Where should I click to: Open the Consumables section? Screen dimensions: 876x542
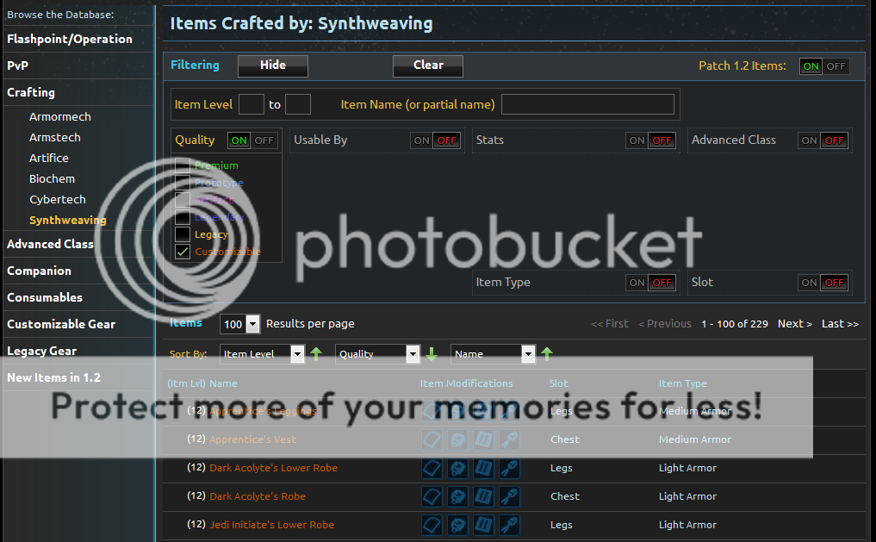coord(45,297)
